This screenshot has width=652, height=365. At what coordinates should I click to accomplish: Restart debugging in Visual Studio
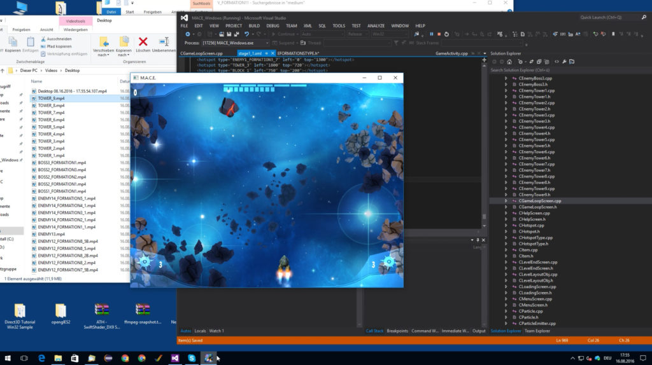click(446, 34)
